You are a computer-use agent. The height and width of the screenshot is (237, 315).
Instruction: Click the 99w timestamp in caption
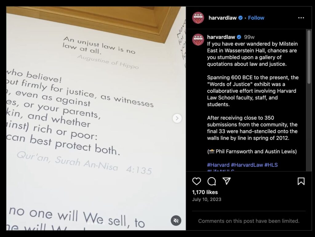(249, 37)
